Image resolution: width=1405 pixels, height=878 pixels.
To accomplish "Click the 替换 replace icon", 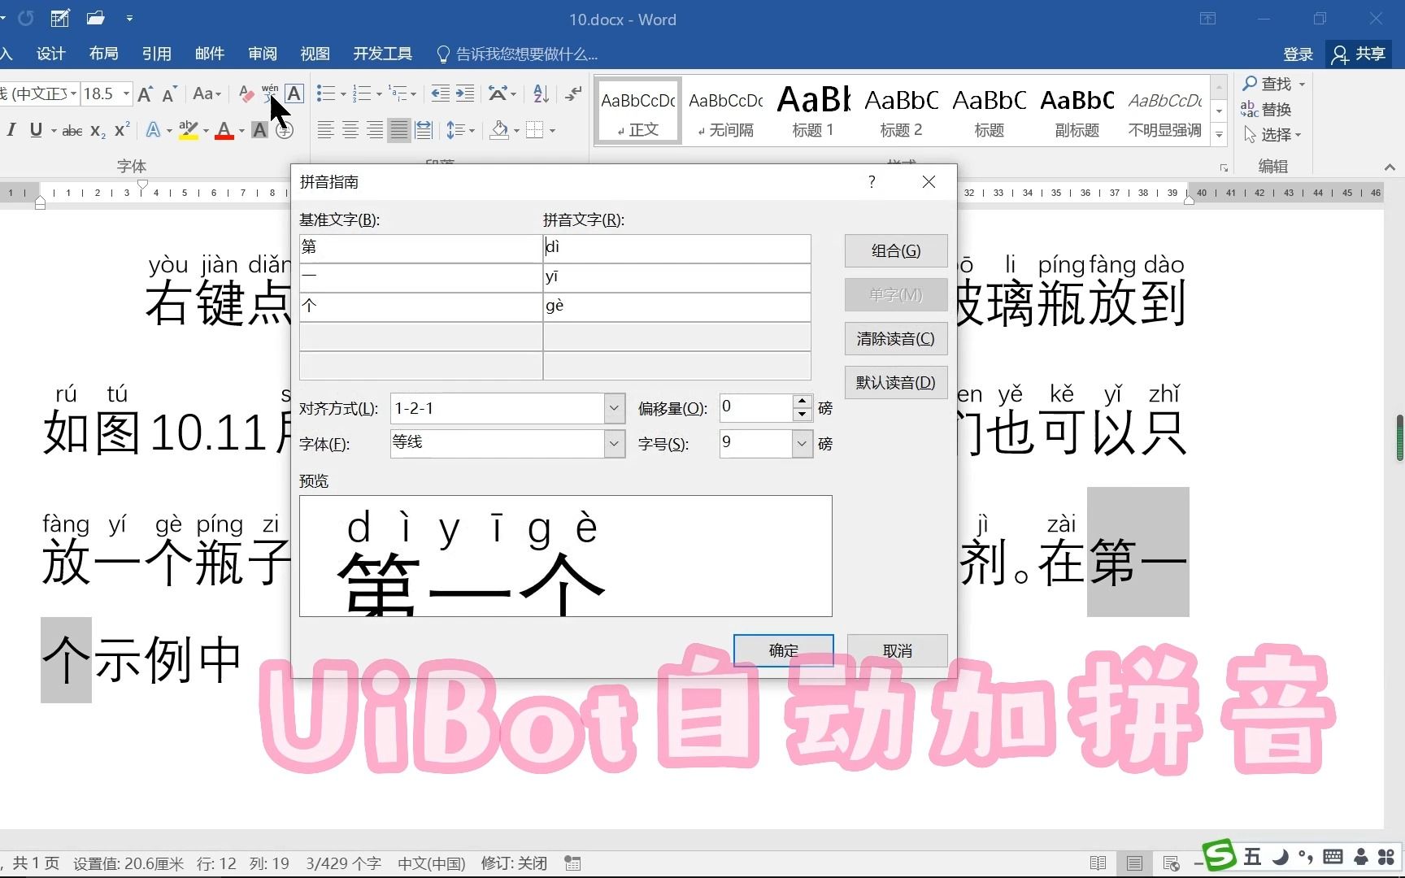I will click(x=1249, y=109).
